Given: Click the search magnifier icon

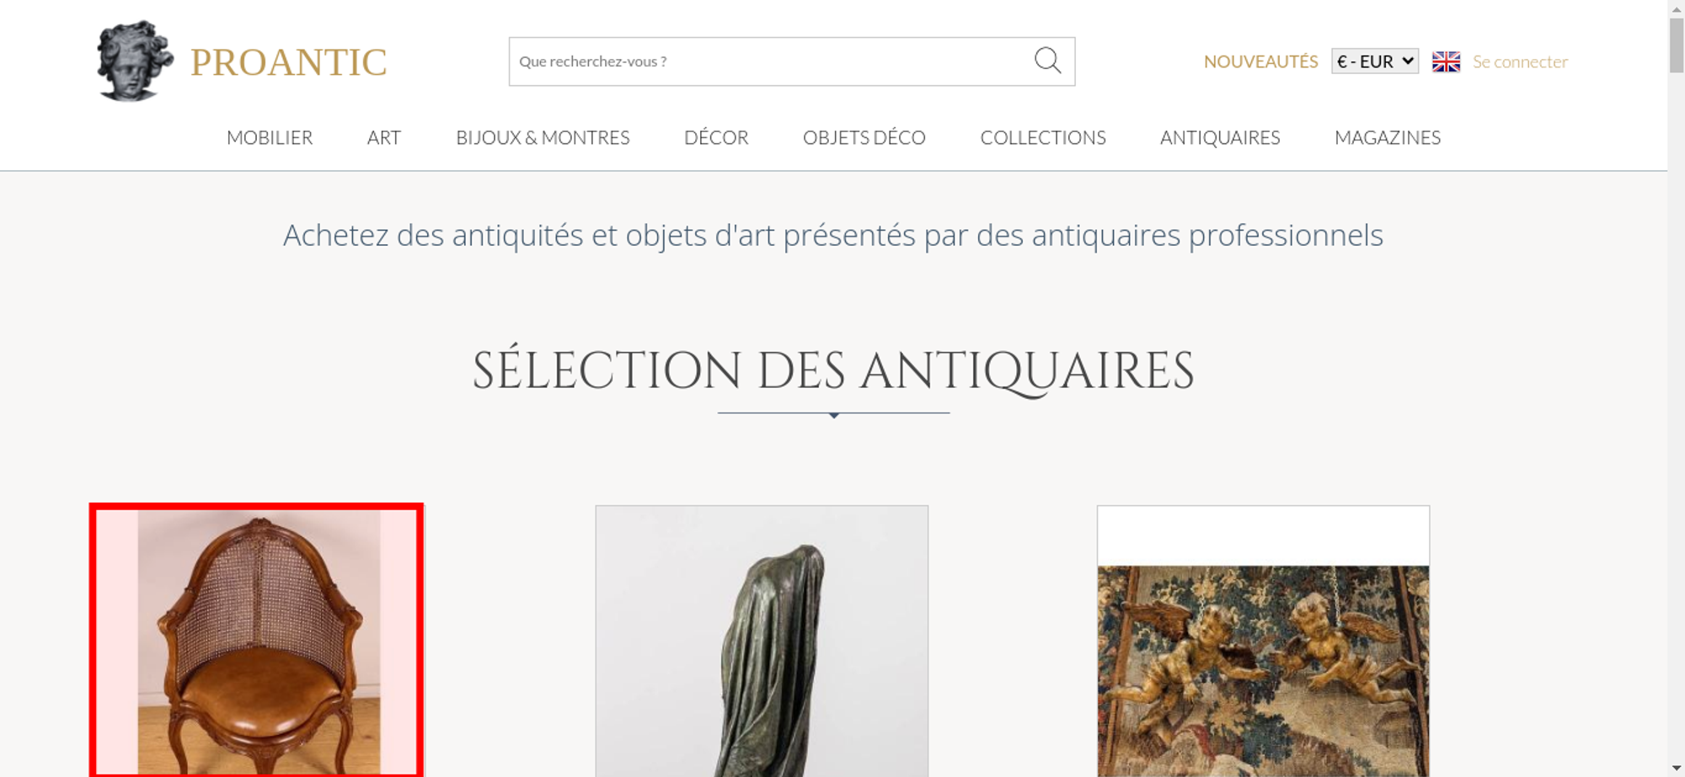Looking at the screenshot, I should [x=1047, y=61].
